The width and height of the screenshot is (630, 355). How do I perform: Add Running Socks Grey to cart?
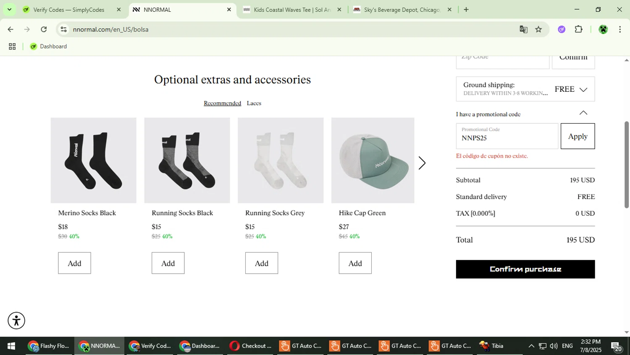261,263
